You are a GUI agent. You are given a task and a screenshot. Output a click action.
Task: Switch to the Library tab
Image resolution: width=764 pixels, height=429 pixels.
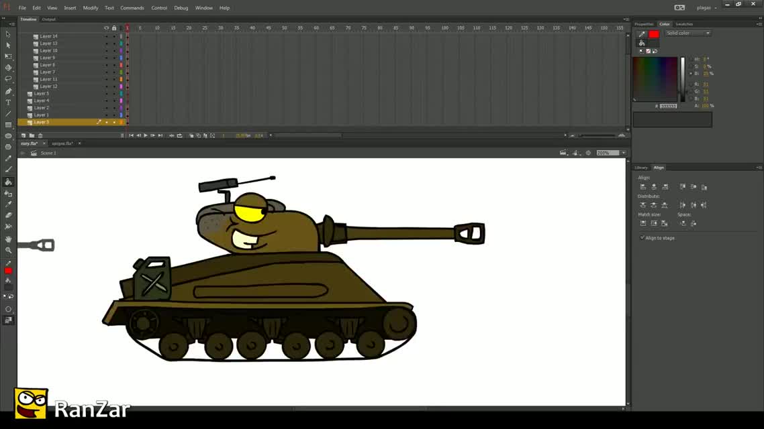pyautogui.click(x=641, y=168)
